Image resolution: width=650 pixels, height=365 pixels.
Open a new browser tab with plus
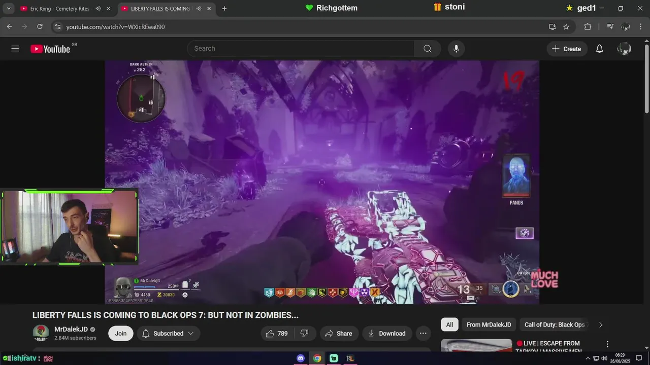click(x=224, y=9)
